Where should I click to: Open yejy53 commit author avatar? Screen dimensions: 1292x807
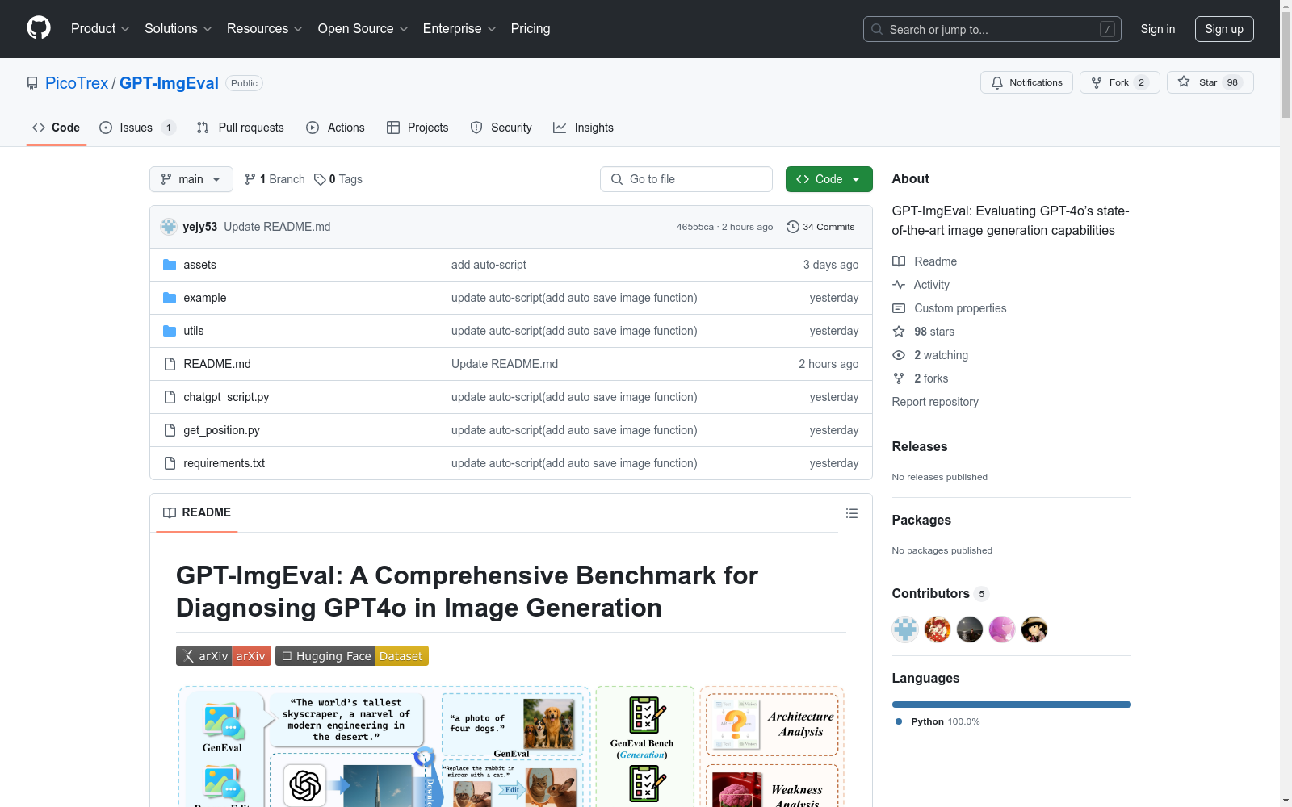click(x=169, y=227)
